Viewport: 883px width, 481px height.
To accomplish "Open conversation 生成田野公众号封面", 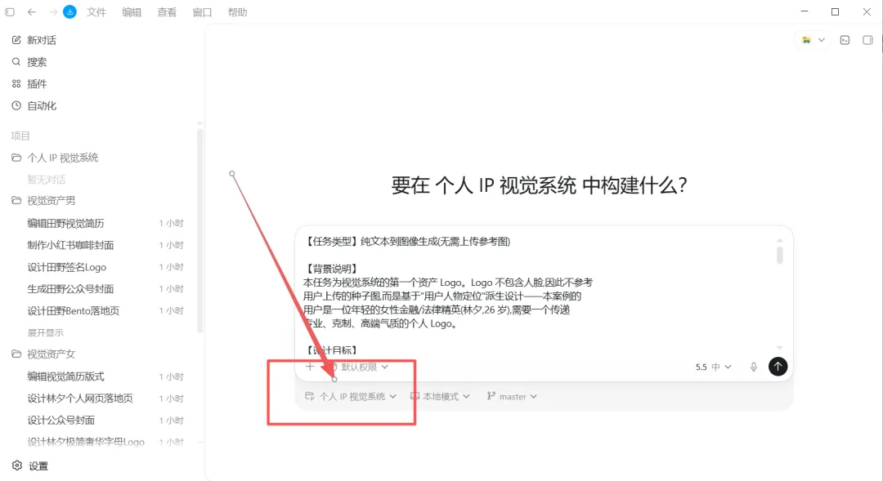I will pyautogui.click(x=70, y=289).
